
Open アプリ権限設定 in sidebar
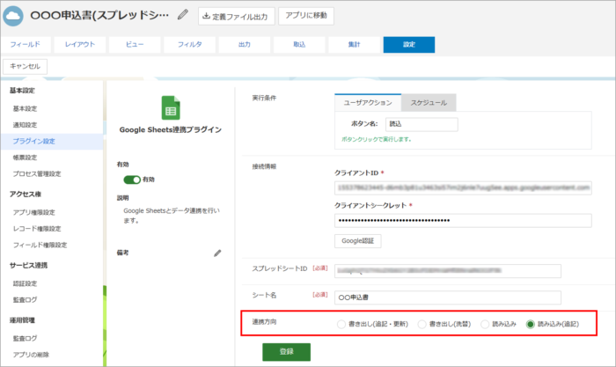click(33, 213)
